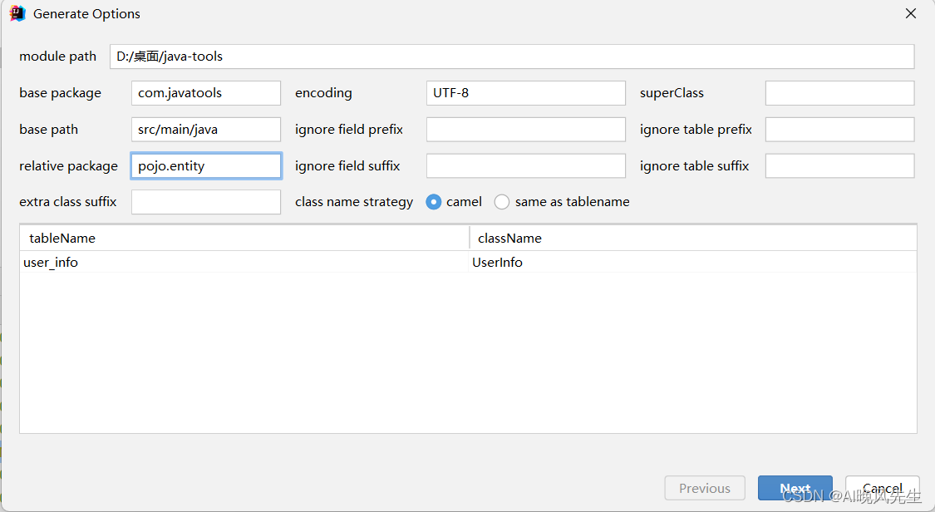Viewport: 935px width, 512px height.
Task: Focus the superClass input field
Action: click(x=839, y=93)
